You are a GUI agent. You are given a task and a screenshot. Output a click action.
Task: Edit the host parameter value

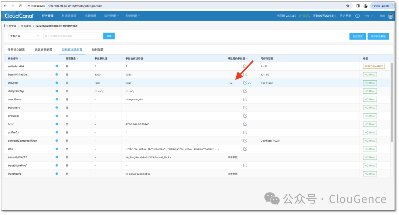tap(245, 124)
